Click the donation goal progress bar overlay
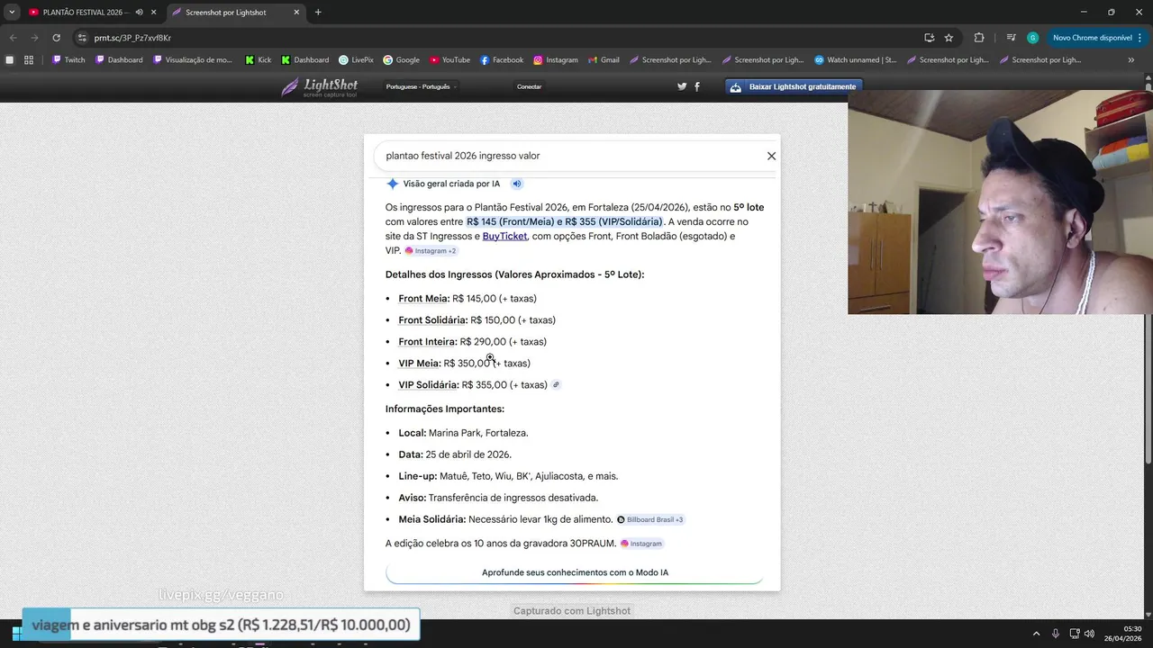Image resolution: width=1153 pixels, height=648 pixels. click(x=221, y=625)
